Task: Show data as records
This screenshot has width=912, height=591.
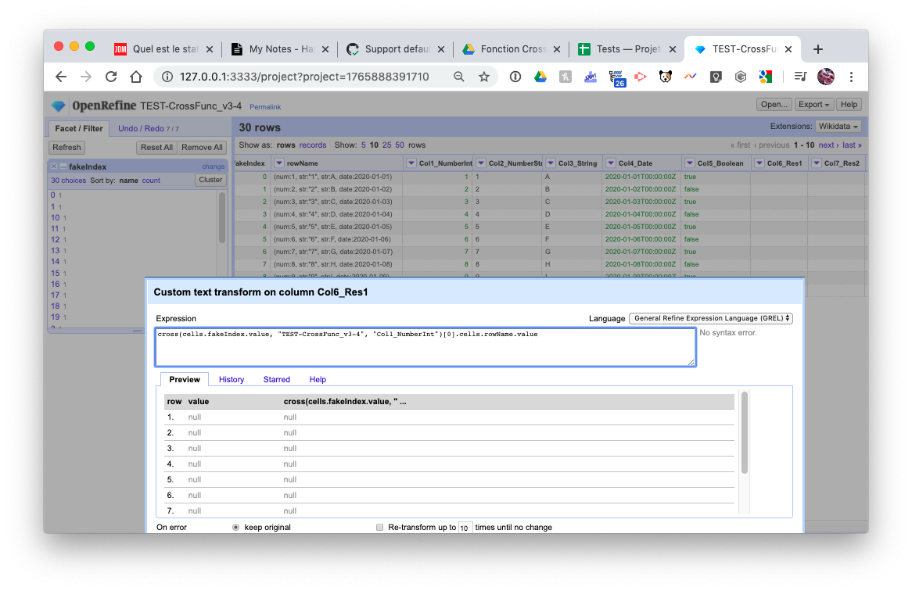Action: pyautogui.click(x=313, y=145)
